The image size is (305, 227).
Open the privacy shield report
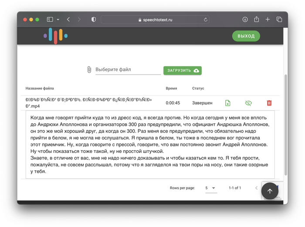point(94,20)
